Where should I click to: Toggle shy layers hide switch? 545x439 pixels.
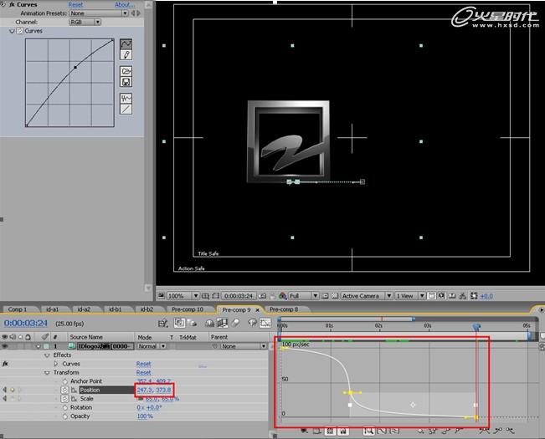[x=209, y=323]
